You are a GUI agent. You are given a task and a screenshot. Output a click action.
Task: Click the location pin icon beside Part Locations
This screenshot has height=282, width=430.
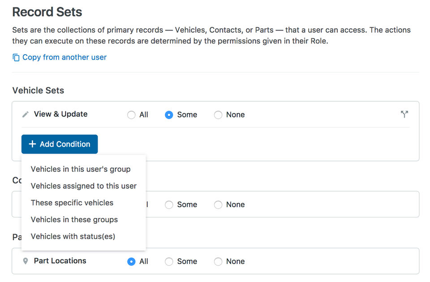click(26, 261)
